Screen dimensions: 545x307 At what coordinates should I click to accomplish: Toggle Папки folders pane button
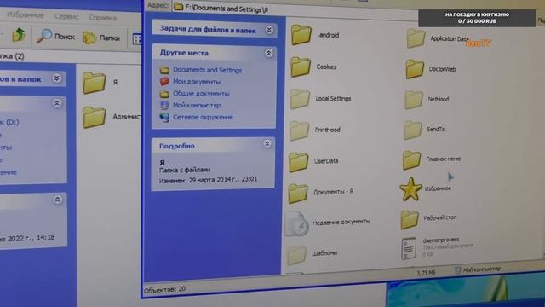point(101,38)
